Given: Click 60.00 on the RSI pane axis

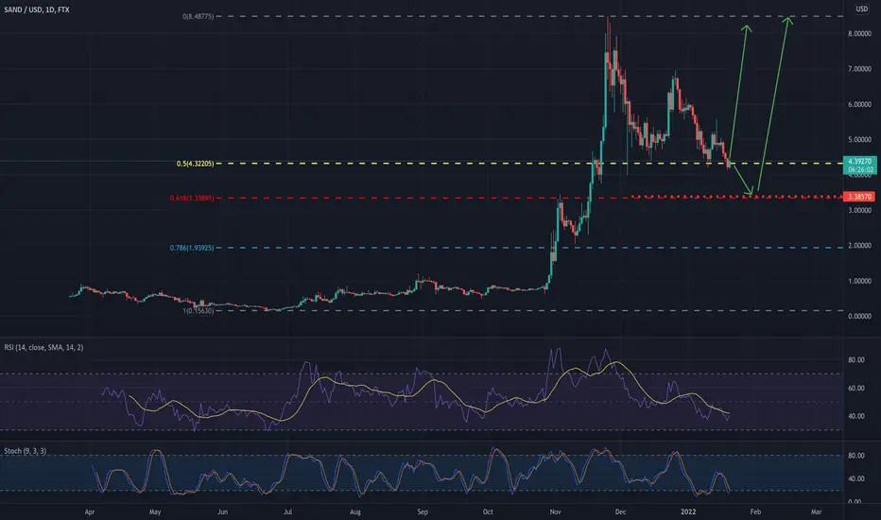Looking at the screenshot, I should 856,388.
